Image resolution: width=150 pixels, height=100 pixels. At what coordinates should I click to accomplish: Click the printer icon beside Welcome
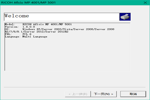pyautogui.click(x=125, y=17)
